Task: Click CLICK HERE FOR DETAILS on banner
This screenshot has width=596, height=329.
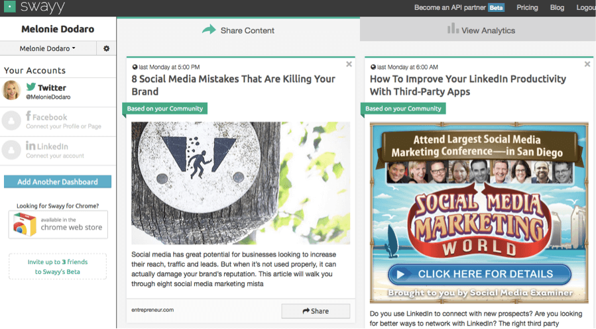Action: [480, 274]
